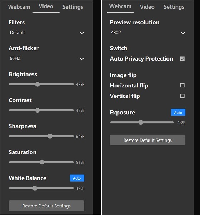The width and height of the screenshot is (200, 215).
Task: Toggle White Balance Auto button
Action: click(x=77, y=178)
